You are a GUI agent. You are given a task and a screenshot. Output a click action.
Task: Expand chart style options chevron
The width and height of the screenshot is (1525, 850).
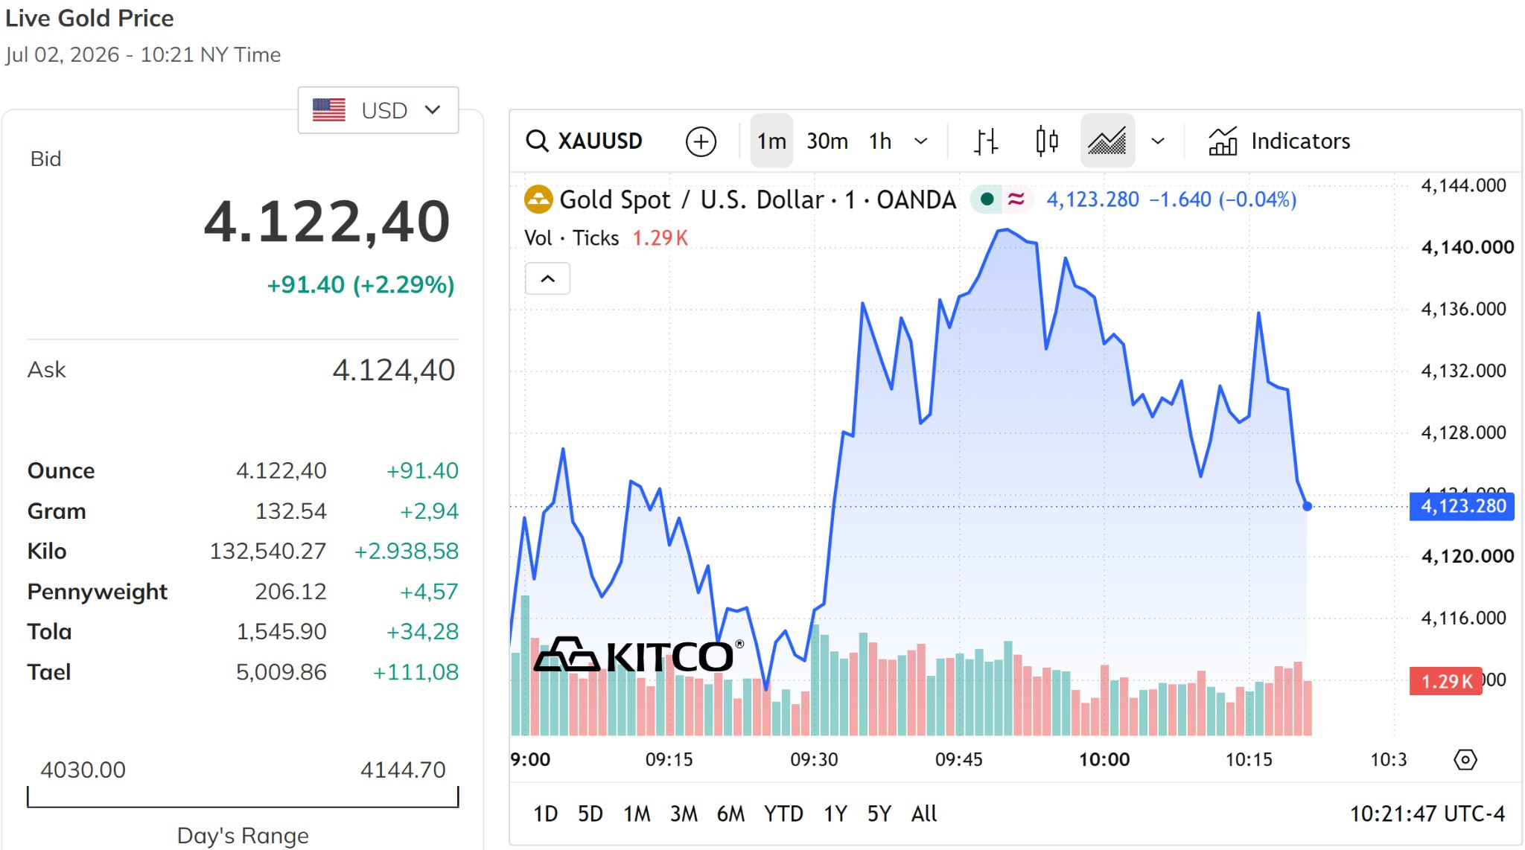(x=1158, y=141)
